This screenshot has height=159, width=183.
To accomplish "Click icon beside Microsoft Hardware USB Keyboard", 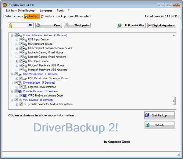I will point(25,70).
